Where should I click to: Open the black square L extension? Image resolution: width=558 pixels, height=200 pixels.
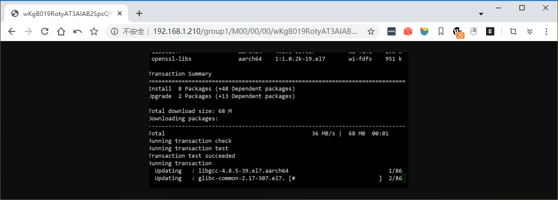pyautogui.click(x=490, y=32)
